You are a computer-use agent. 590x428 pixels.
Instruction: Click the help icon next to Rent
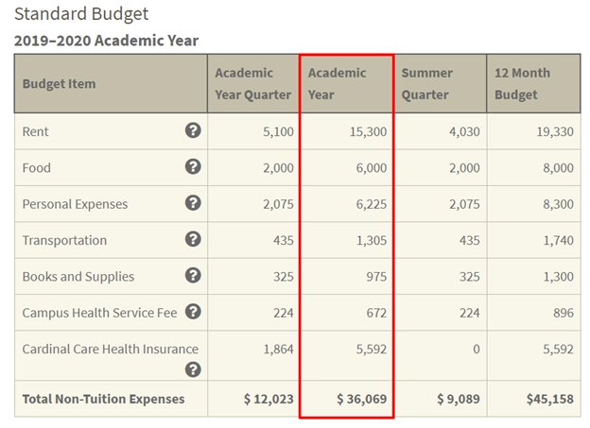tap(193, 131)
